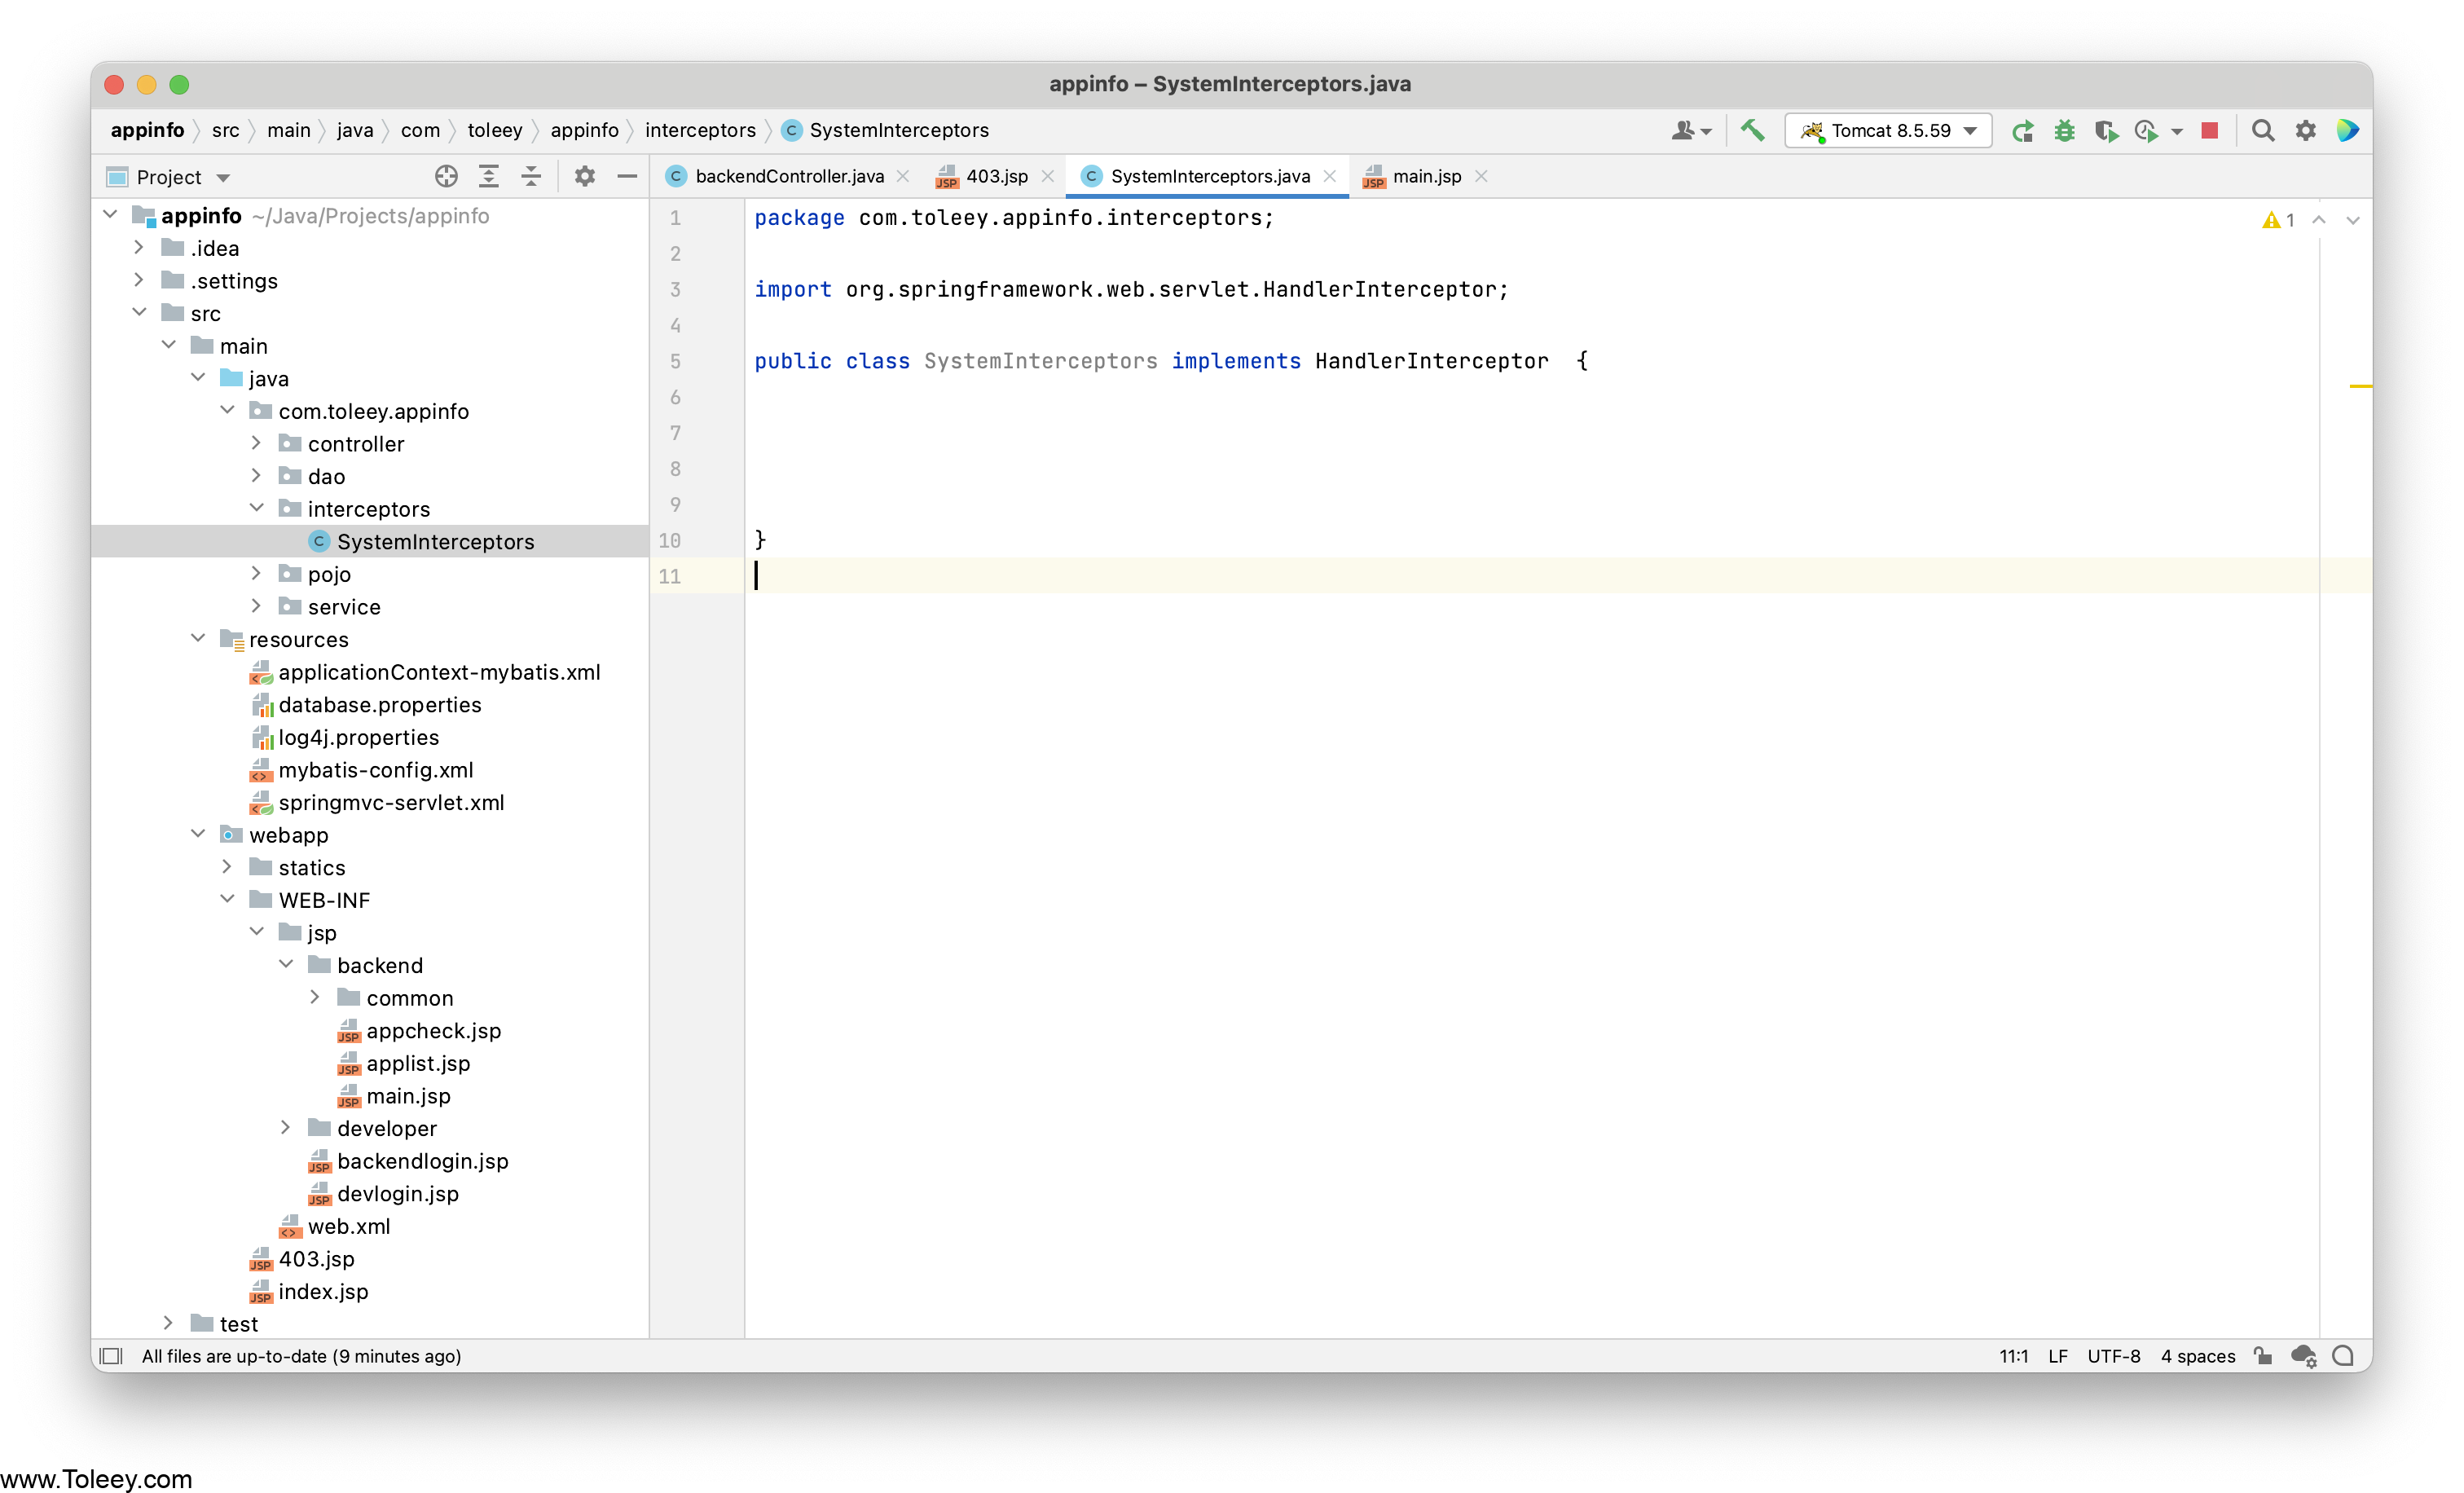Click the yellow warning stripe mark

2359,386
